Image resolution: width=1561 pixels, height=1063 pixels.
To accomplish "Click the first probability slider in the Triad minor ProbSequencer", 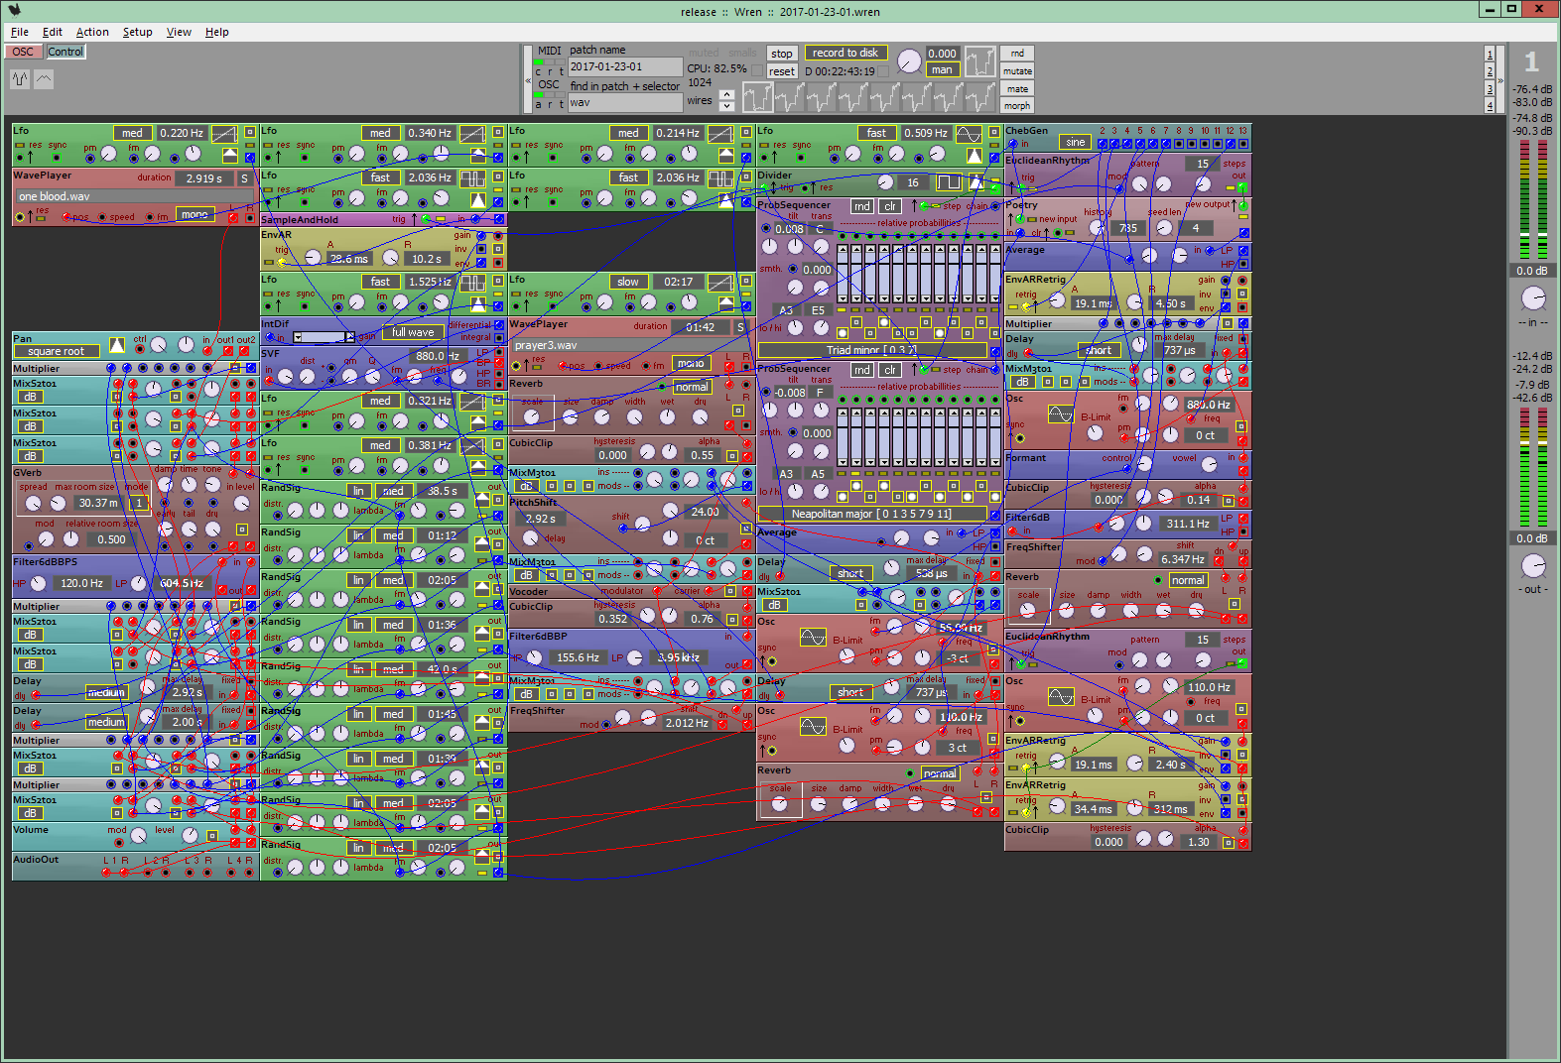I will coord(843,274).
